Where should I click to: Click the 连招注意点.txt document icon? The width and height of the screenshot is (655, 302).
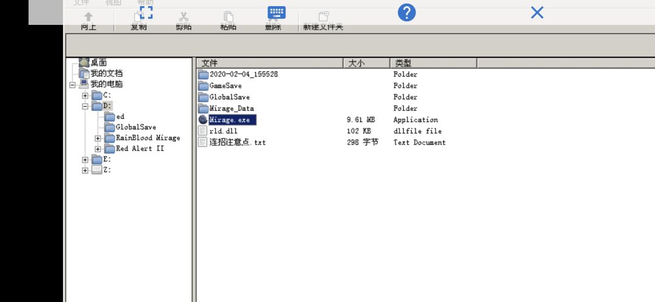pyautogui.click(x=203, y=142)
